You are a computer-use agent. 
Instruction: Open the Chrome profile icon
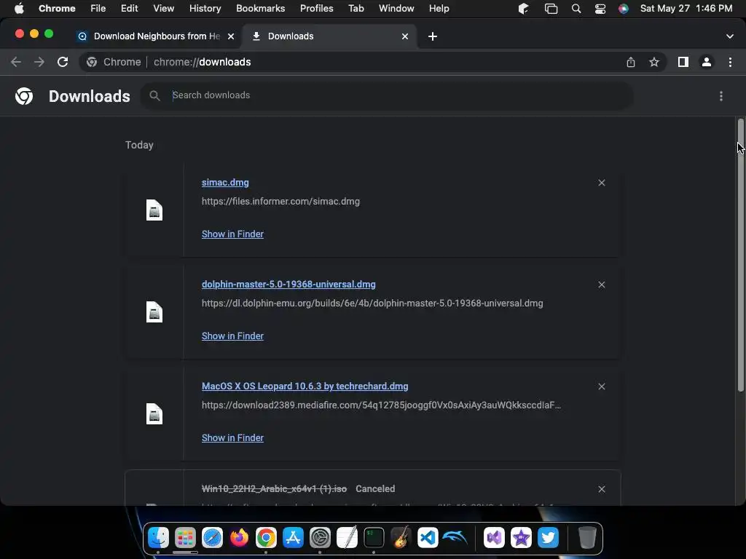tap(707, 63)
